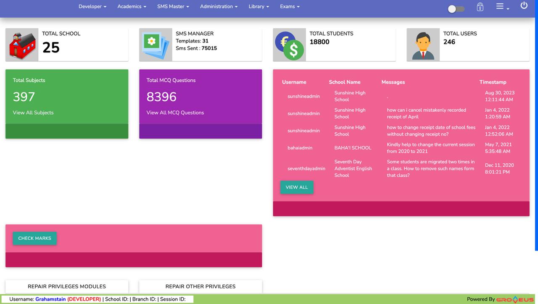Expand the Academics dropdown menu

(x=132, y=7)
